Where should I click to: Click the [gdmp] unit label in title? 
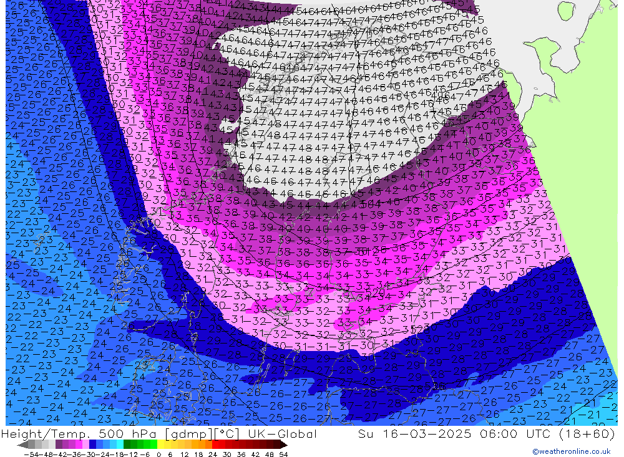point(188,434)
